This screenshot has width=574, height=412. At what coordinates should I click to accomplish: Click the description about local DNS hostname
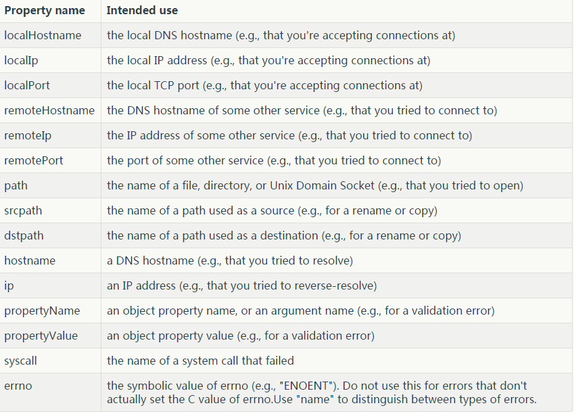point(281,35)
